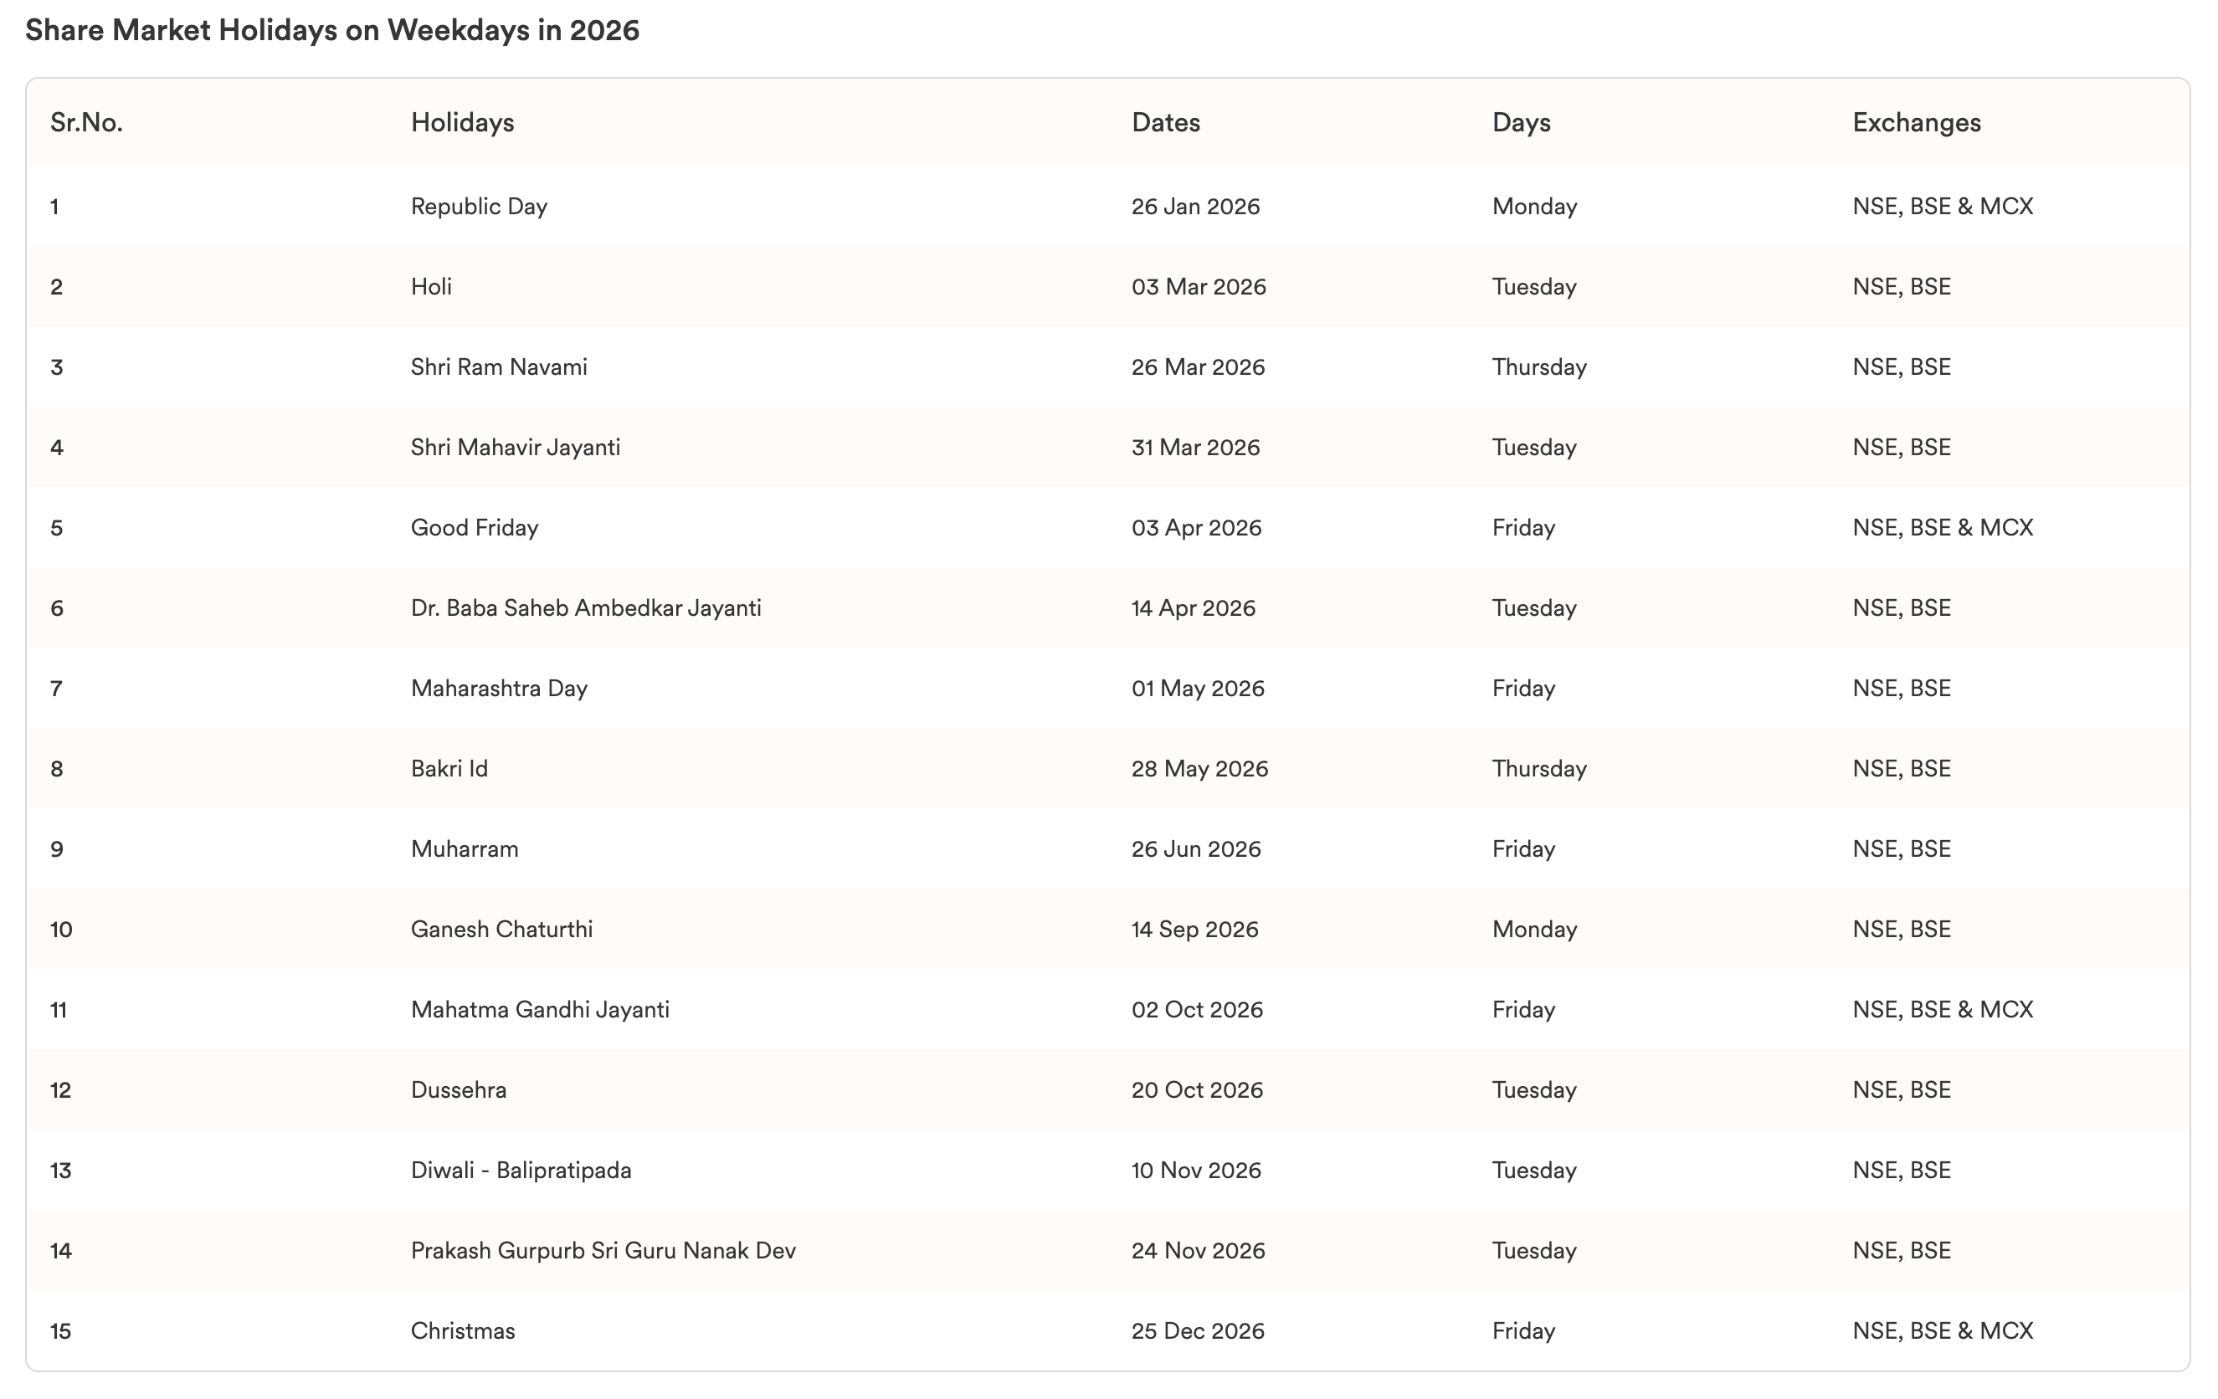Screen dimensions: 2218x1399
Task: Select the Diwali - Balipratipada cell
Action: (x=521, y=1171)
